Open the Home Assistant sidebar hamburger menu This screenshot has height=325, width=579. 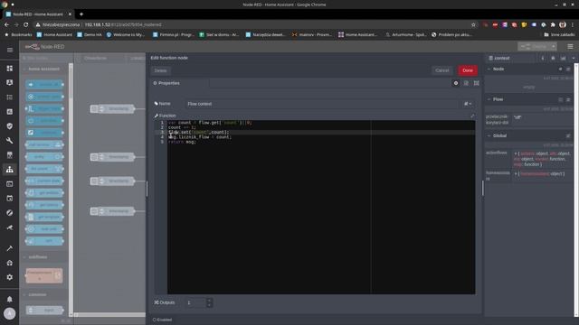pos(10,50)
